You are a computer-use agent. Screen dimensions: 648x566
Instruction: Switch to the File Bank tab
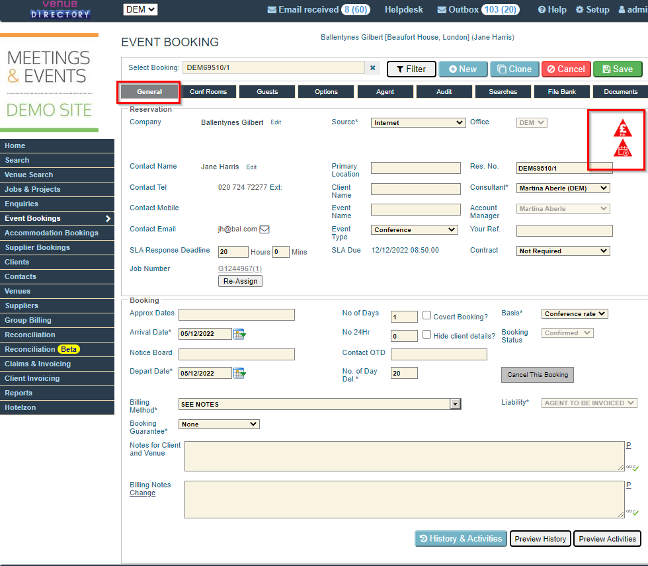pyautogui.click(x=561, y=92)
